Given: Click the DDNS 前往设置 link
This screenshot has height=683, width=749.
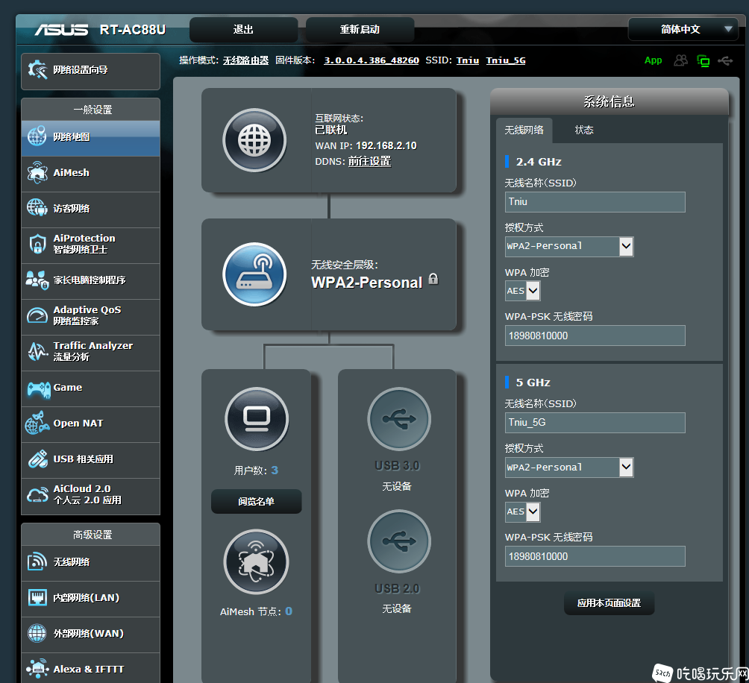Looking at the screenshot, I should (369, 161).
